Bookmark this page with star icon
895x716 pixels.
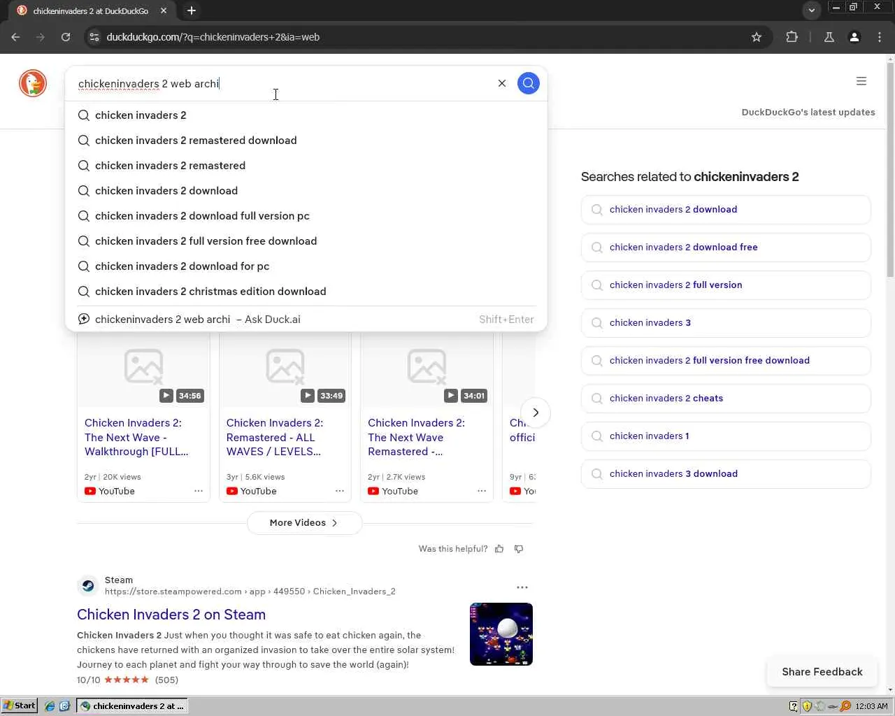coord(757,37)
